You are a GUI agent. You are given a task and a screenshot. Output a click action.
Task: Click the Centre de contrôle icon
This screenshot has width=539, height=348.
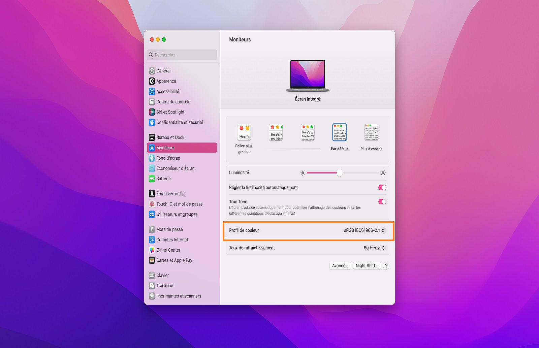coord(152,102)
